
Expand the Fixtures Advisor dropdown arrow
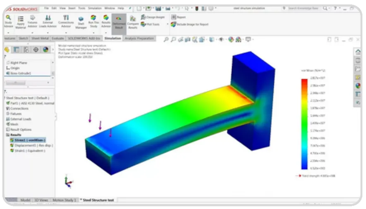point(32,33)
